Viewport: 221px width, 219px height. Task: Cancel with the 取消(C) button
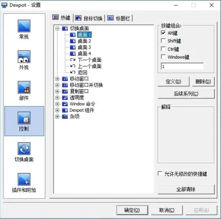click(167, 210)
